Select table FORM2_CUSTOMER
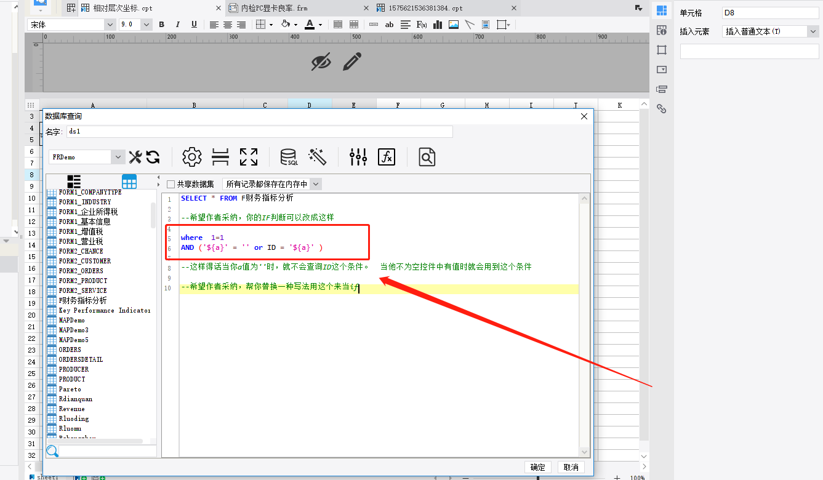 tap(85, 261)
